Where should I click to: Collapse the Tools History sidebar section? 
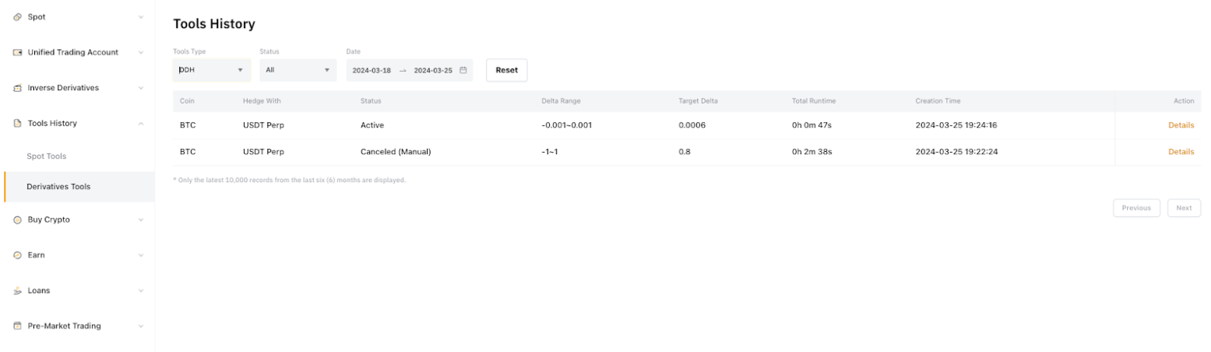140,124
